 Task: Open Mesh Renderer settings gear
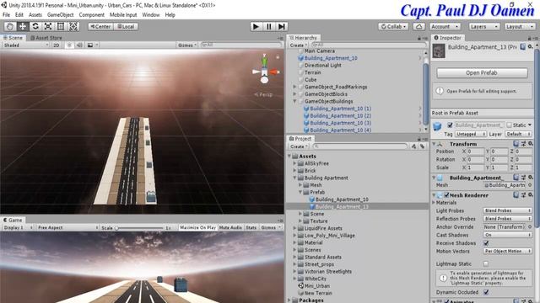[531, 194]
